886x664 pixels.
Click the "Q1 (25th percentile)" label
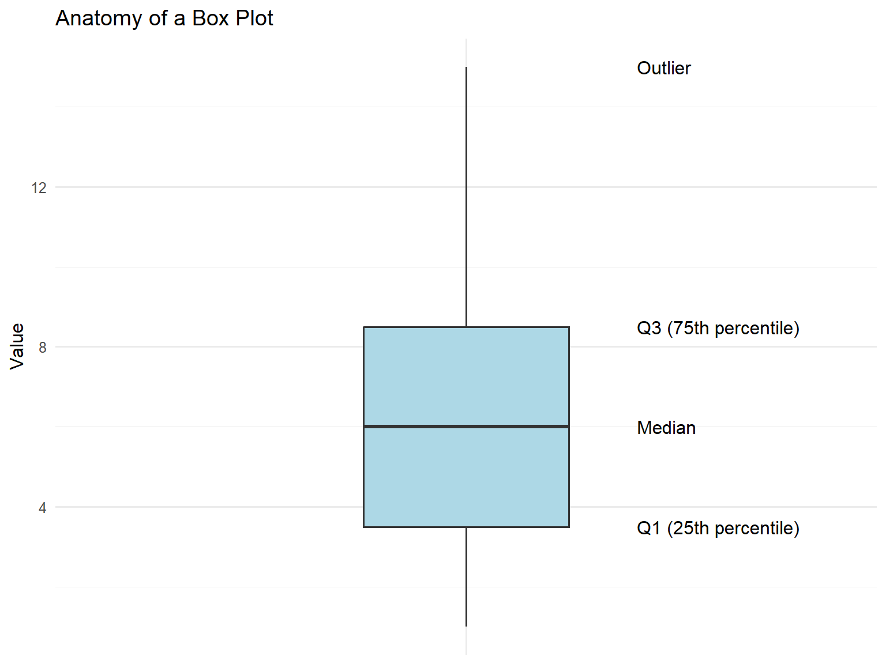[718, 528]
